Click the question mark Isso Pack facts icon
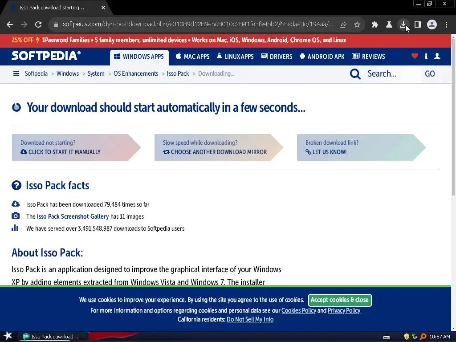This screenshot has width=456, height=342. pos(16,185)
